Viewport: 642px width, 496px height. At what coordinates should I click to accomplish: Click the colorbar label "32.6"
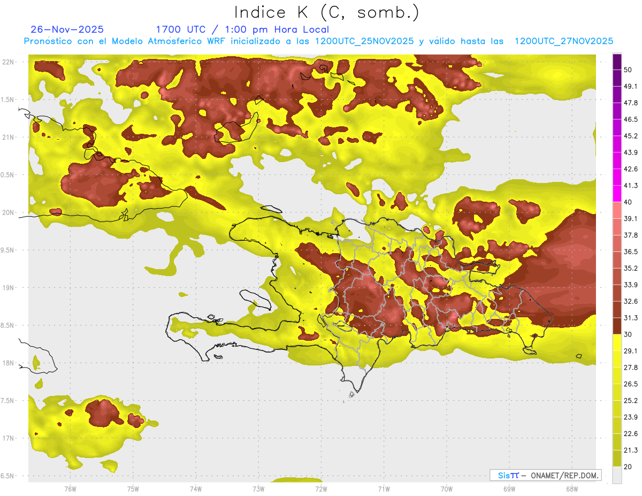pos(631,301)
